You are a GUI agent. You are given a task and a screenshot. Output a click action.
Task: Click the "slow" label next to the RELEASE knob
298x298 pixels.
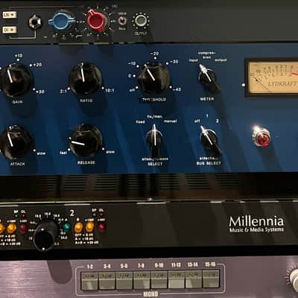tap(110, 152)
